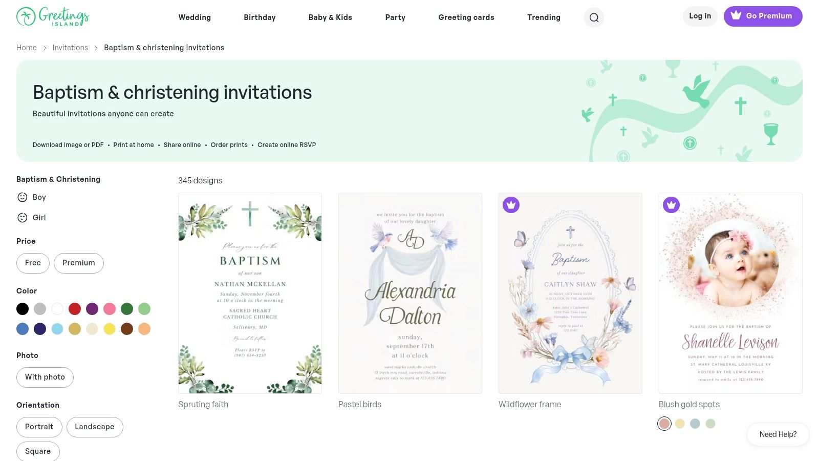Screen dimensions: 819x461
Task: Click the premium crown badge on Wildflower frame
Action: pos(511,205)
